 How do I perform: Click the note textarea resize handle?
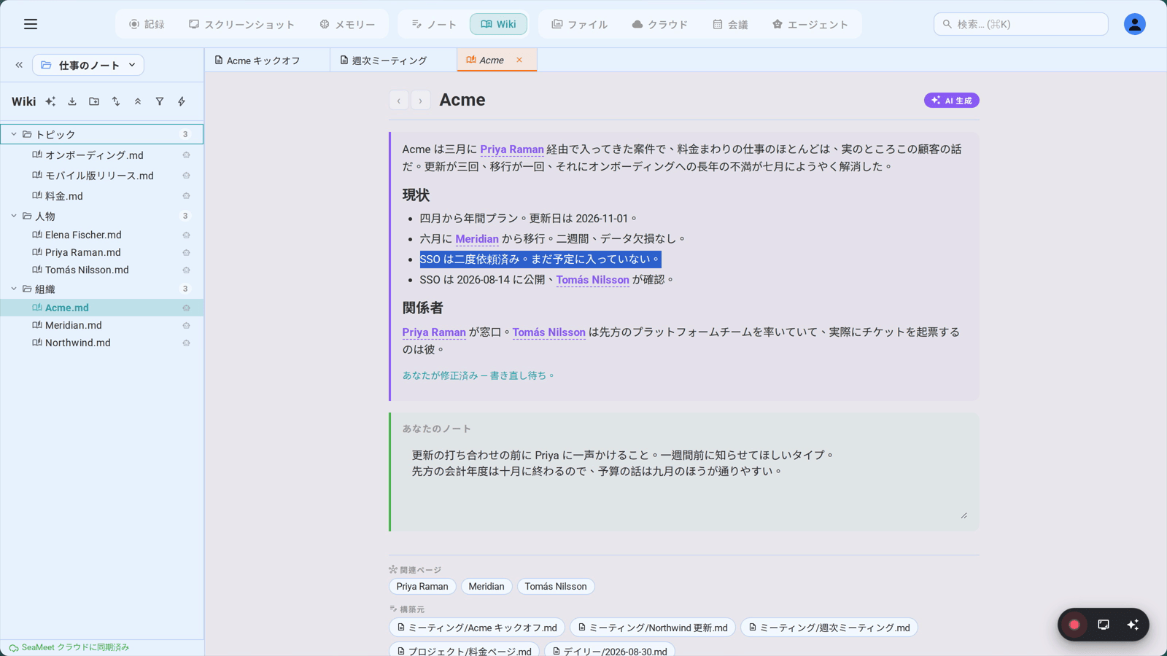[x=964, y=515]
